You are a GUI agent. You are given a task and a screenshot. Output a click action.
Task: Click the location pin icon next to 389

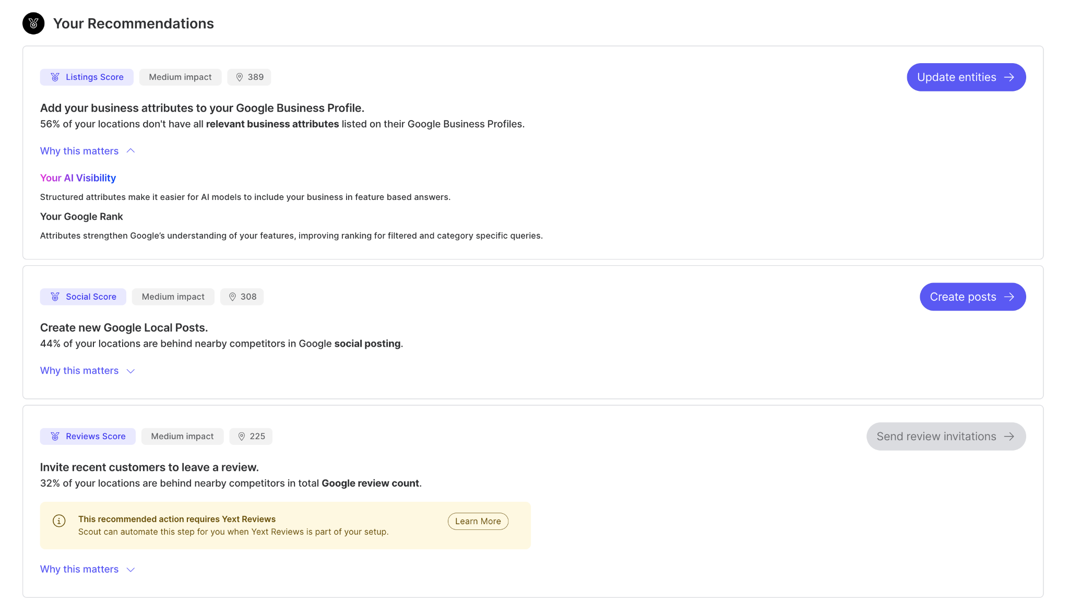coord(240,77)
